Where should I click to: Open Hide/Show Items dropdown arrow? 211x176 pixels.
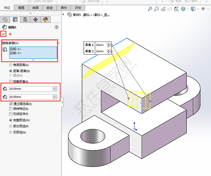(208, 9)
